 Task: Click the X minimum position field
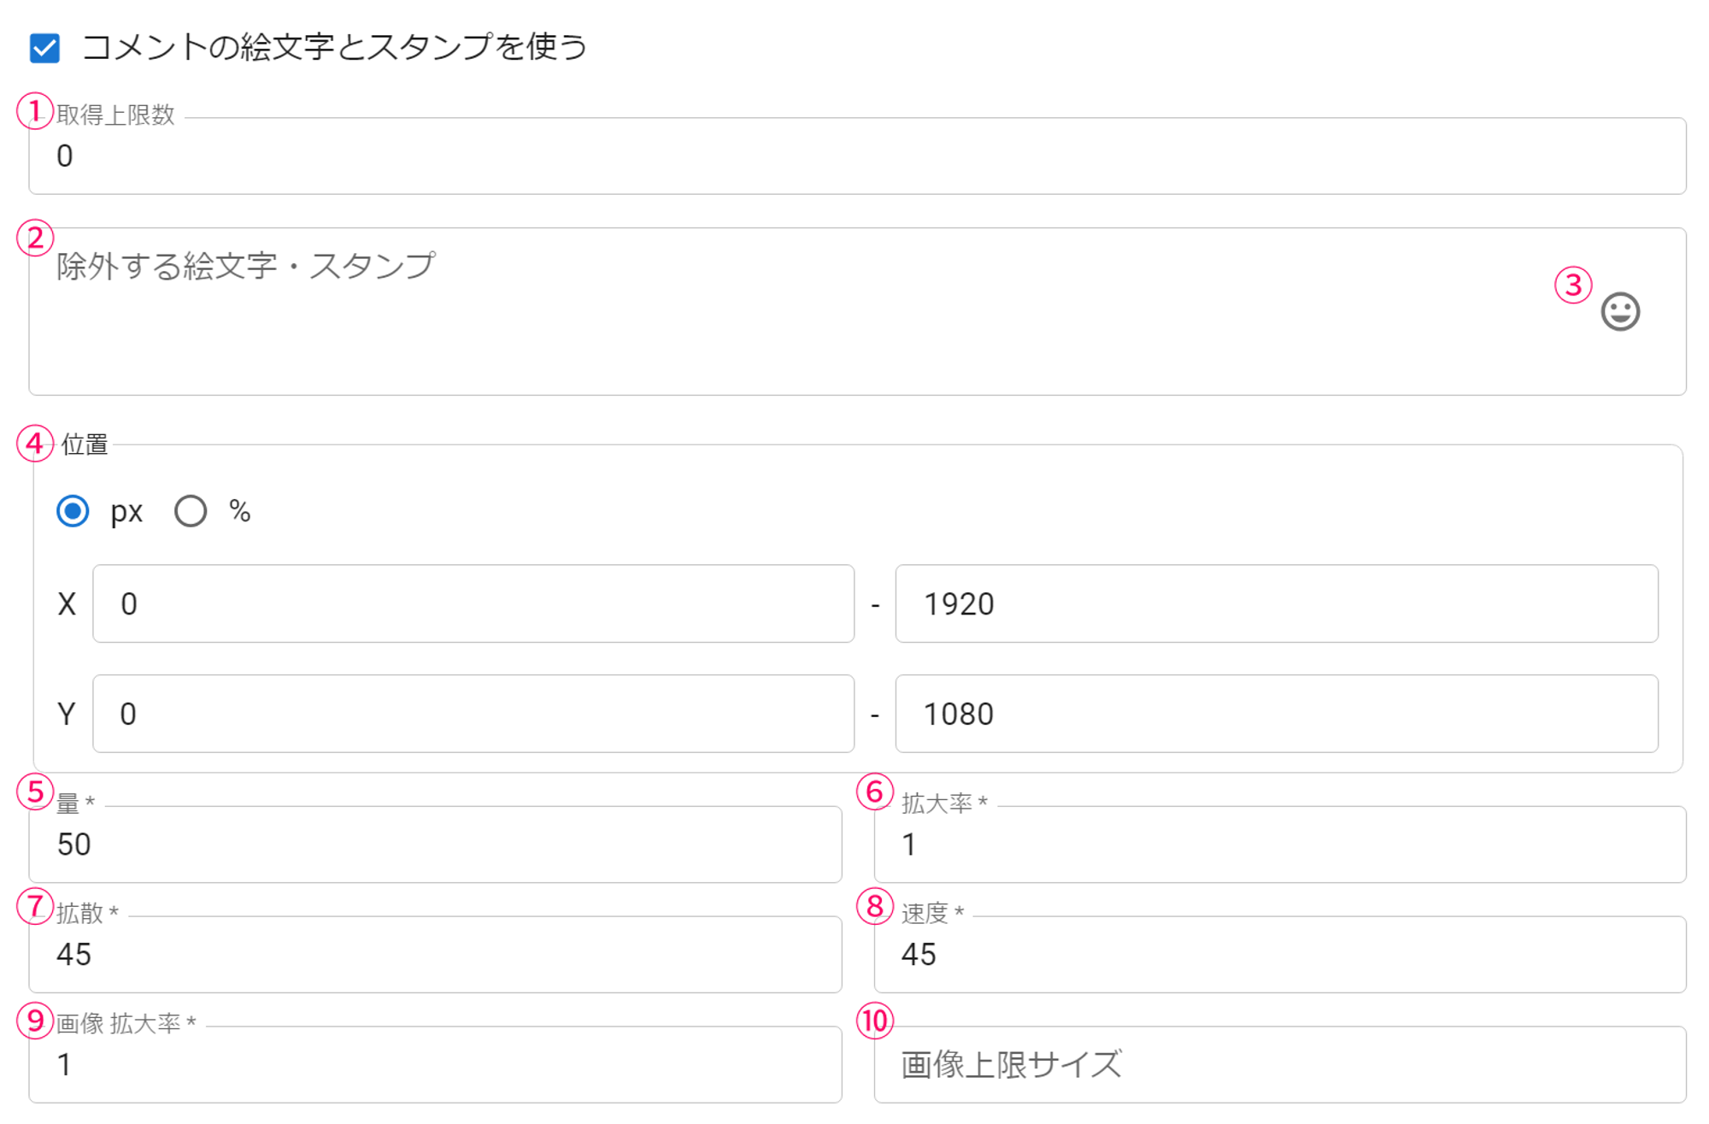pos(473,603)
